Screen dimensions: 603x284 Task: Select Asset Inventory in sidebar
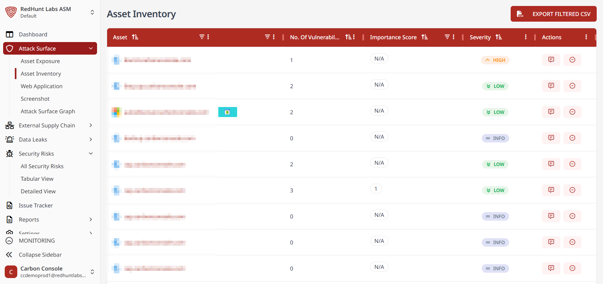point(41,74)
